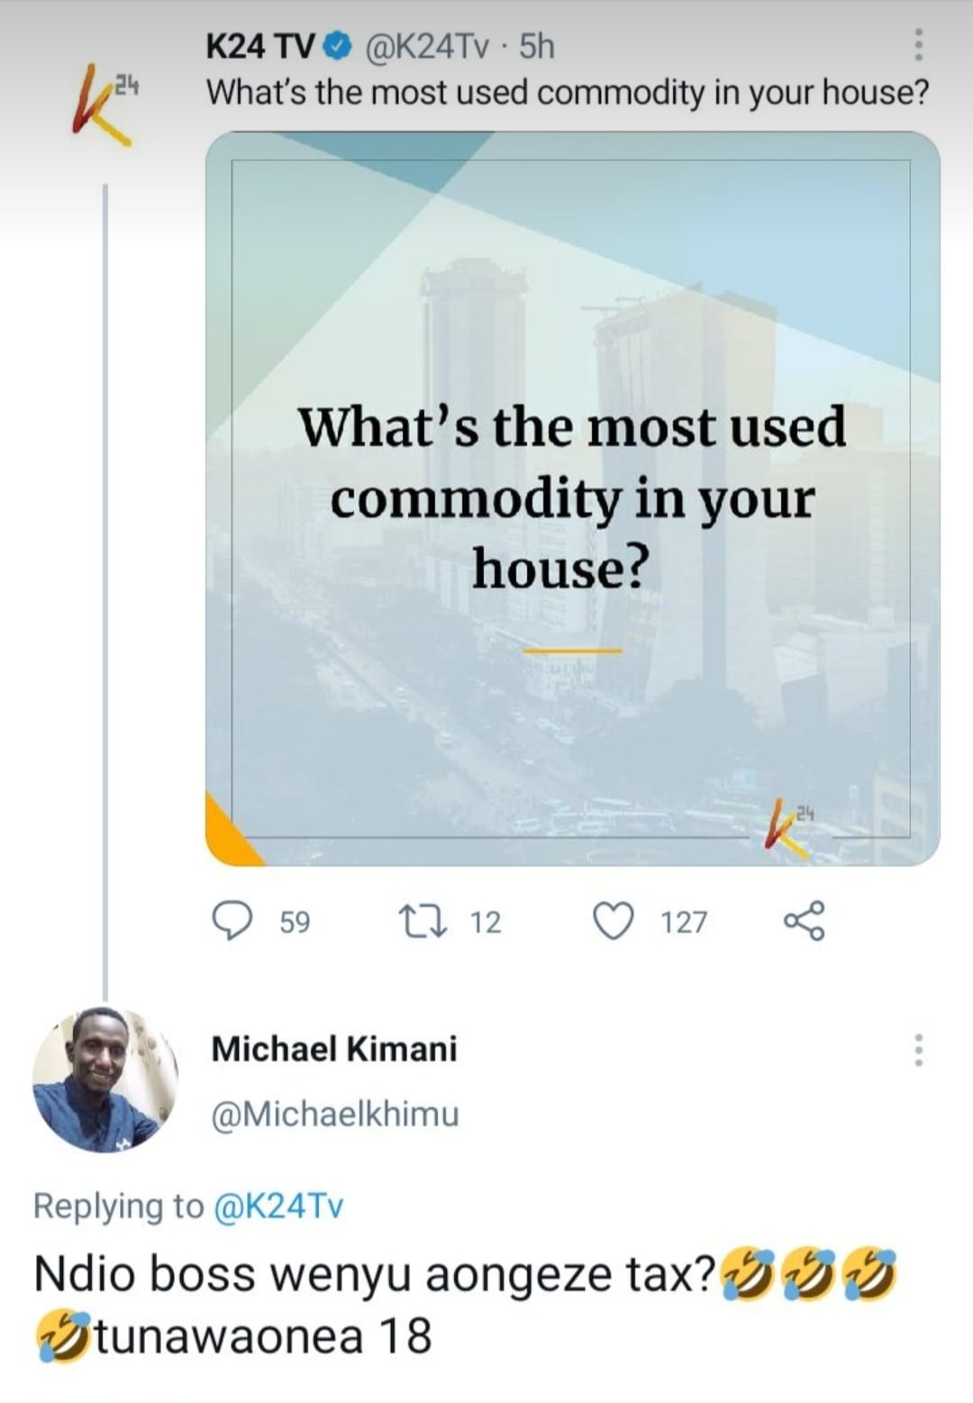The height and width of the screenshot is (1403, 973).
Task: Open Michael Kimani reply options menu
Action: (918, 1050)
